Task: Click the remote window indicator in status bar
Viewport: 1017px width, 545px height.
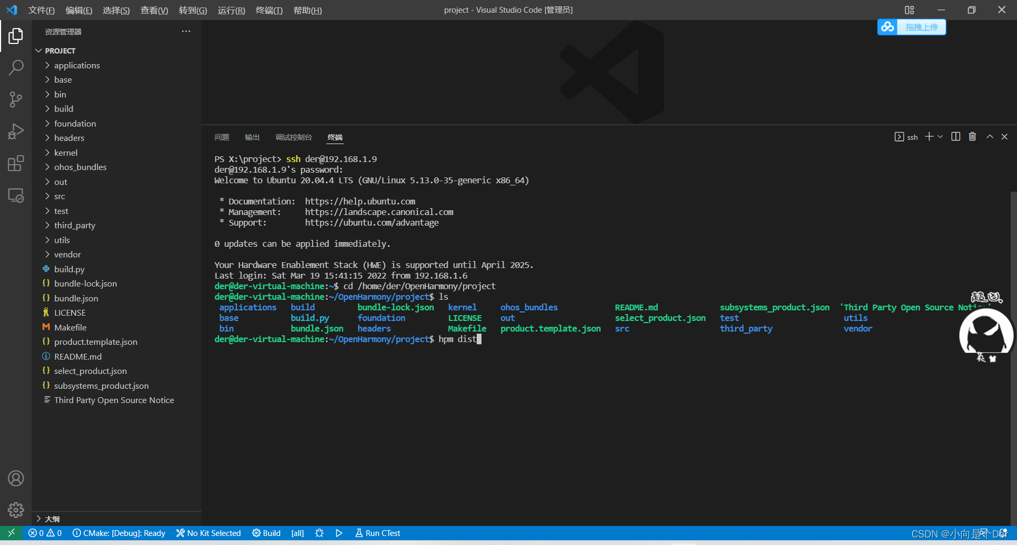Action: [11, 533]
